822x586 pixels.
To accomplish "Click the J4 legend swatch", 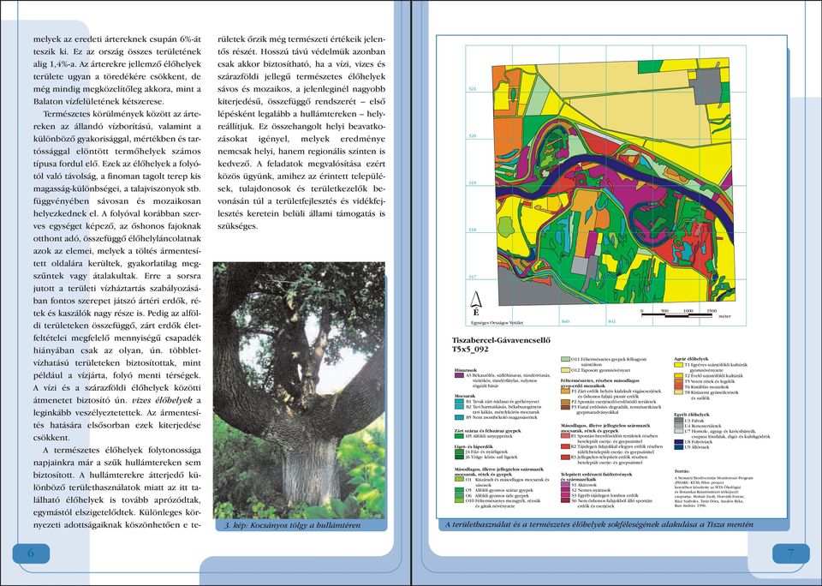I will 459,451.
